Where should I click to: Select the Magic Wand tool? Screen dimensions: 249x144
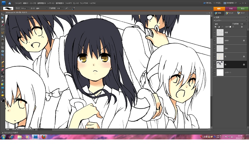2,36
